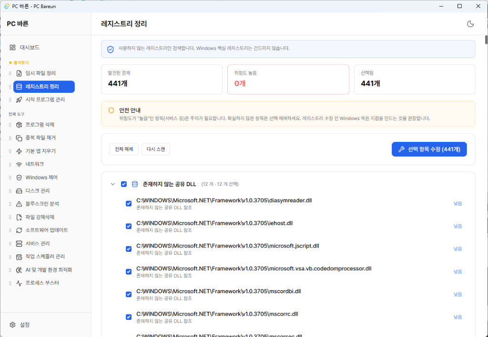Open 블루스크린 분석 tool
Screen dimensions: 488x337
click(44, 204)
